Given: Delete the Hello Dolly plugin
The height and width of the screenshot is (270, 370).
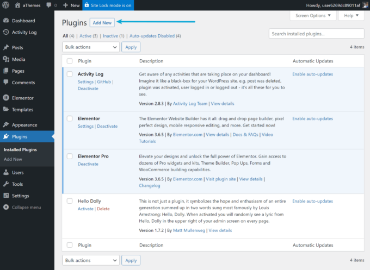Looking at the screenshot, I should 103,209.
